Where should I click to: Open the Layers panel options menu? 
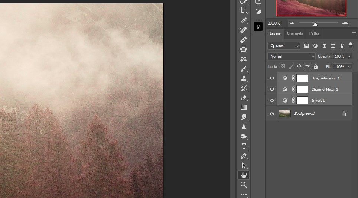[354, 33]
